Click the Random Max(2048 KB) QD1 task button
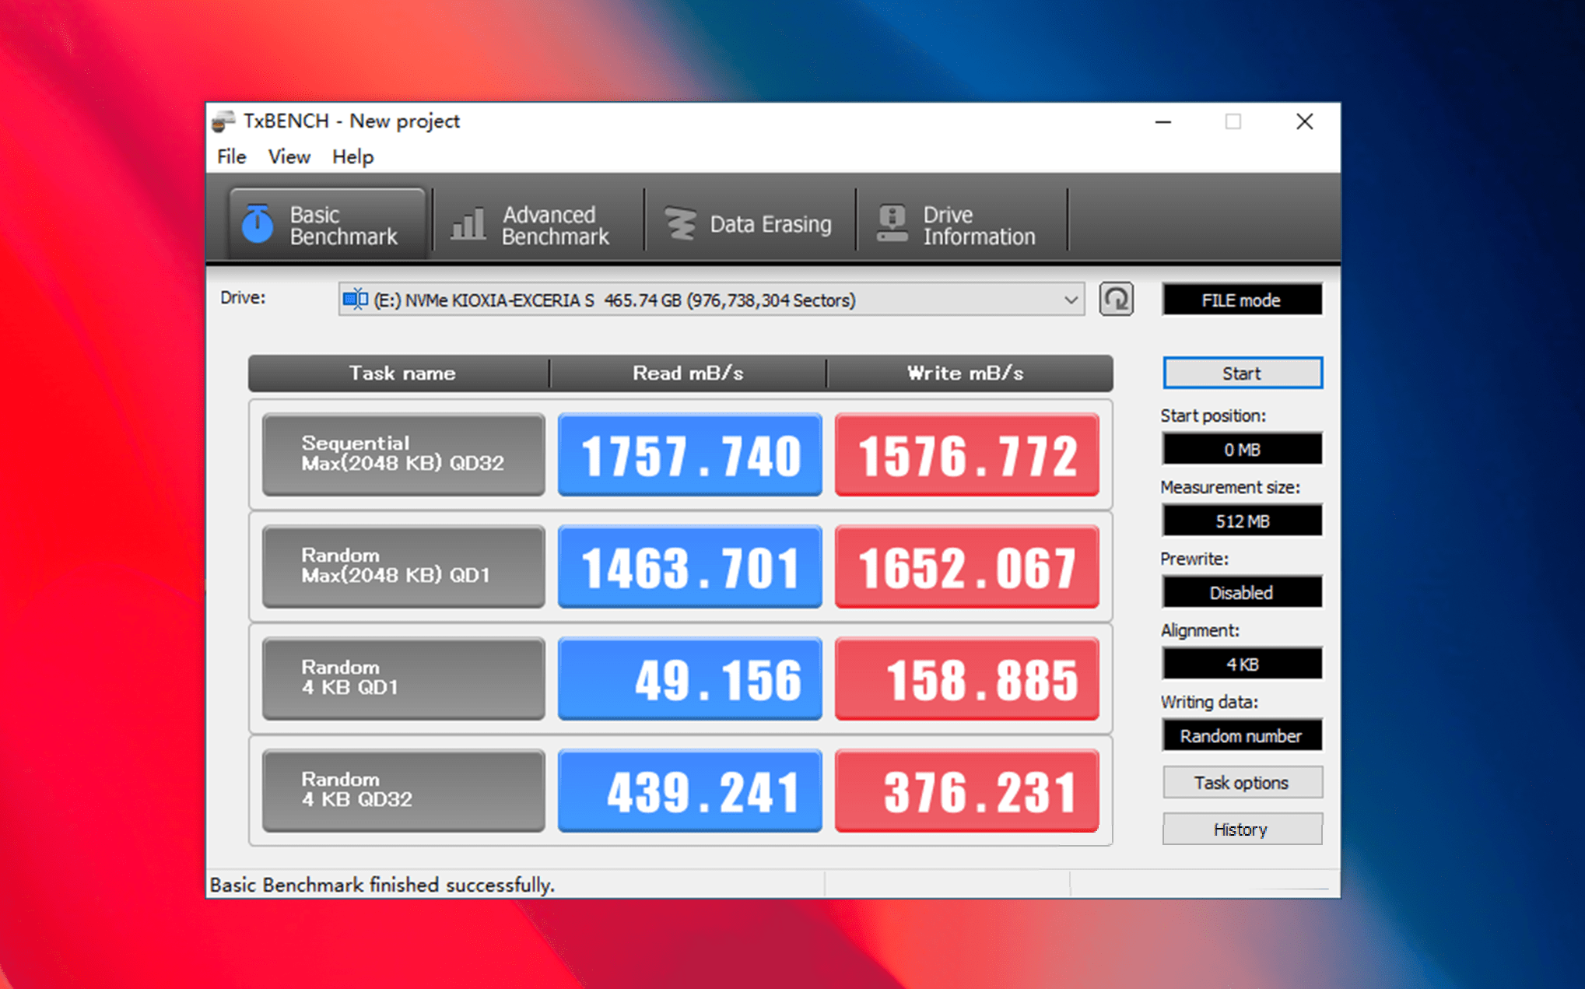Image resolution: width=1585 pixels, height=989 pixels. (x=403, y=566)
